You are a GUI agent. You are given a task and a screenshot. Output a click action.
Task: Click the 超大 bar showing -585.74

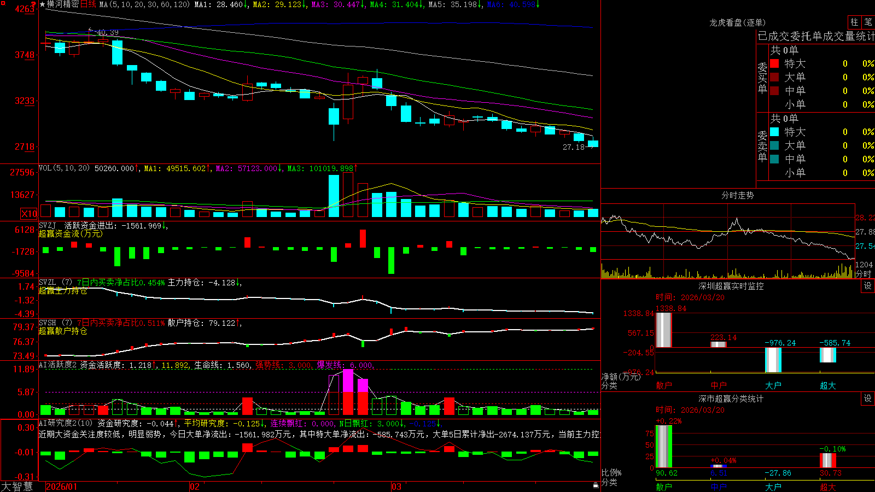coord(827,355)
